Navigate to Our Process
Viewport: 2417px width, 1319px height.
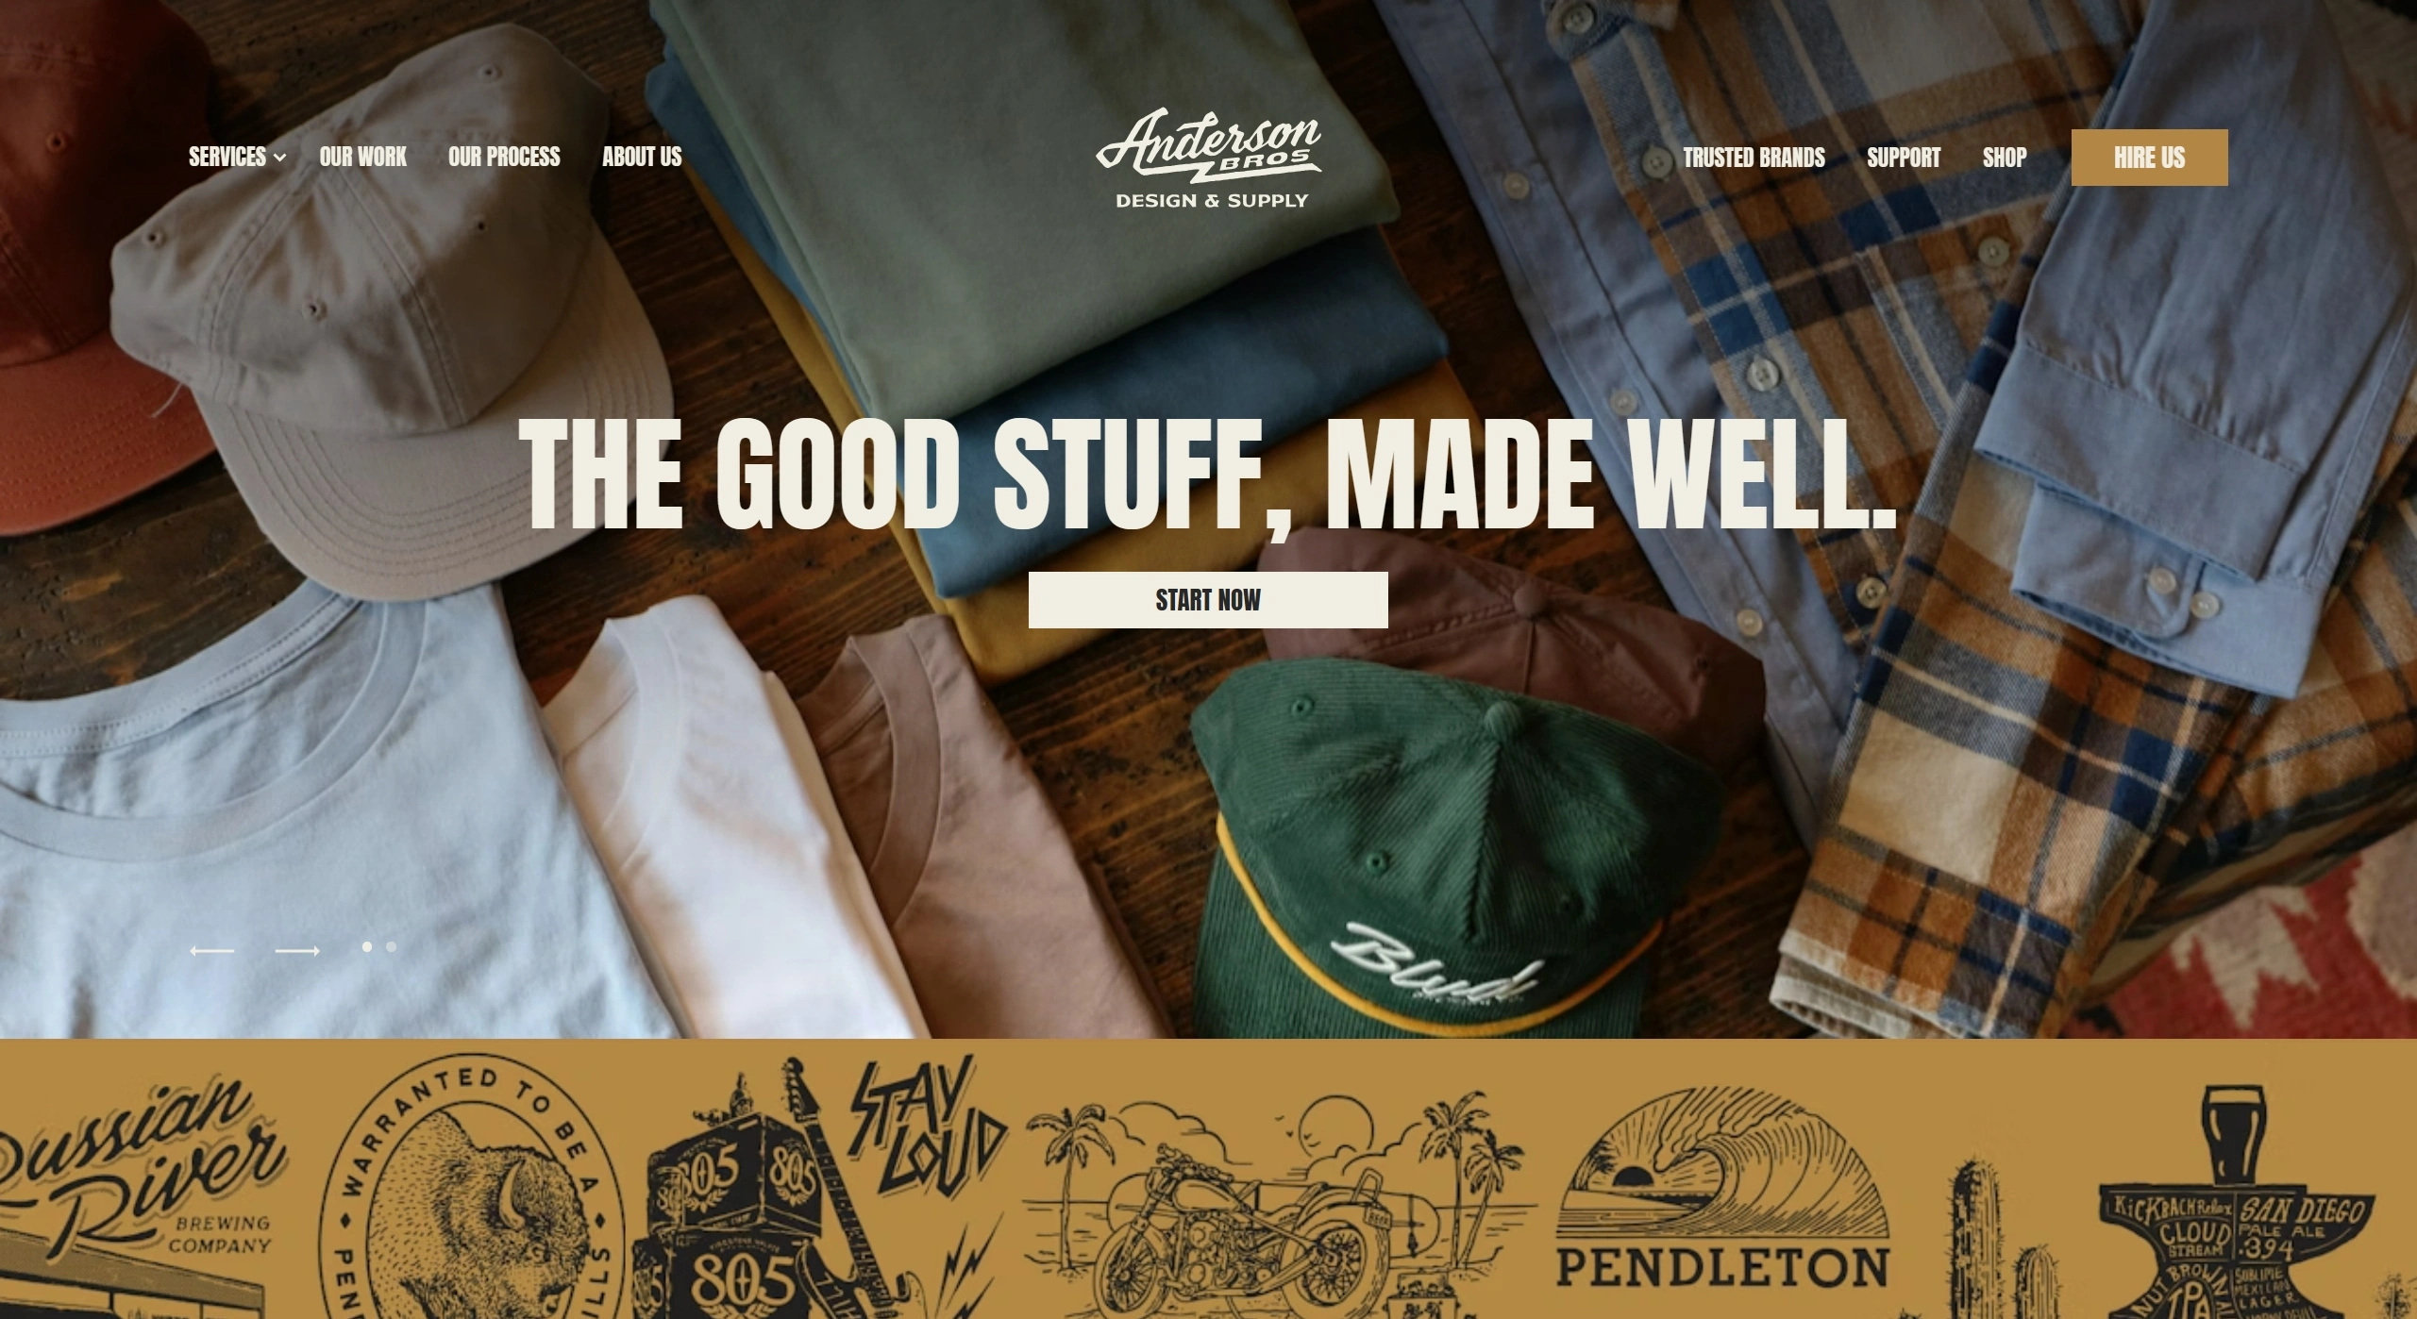504,157
